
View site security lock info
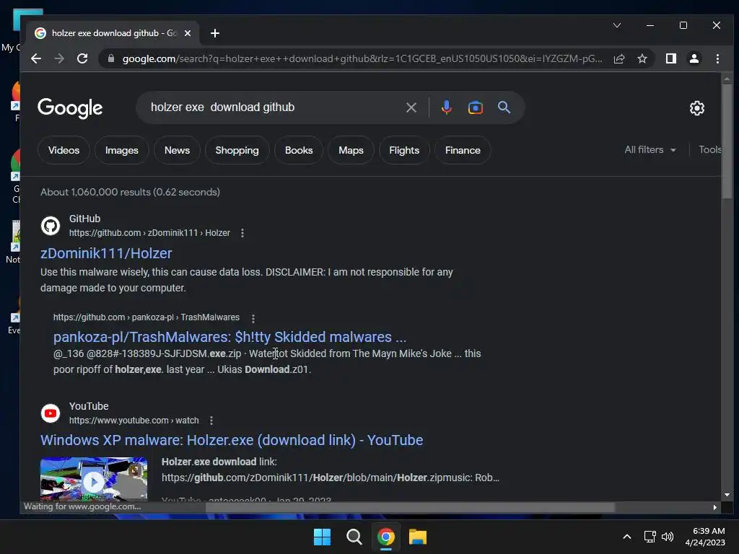click(x=111, y=58)
